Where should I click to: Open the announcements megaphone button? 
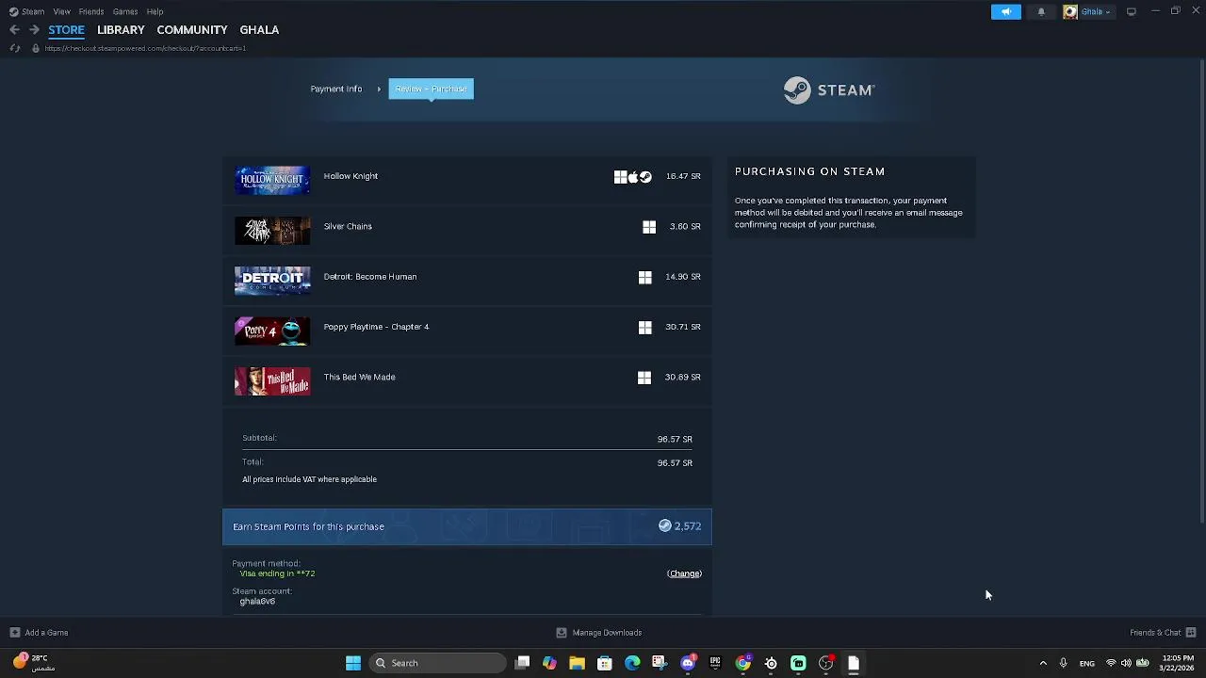pos(1005,11)
